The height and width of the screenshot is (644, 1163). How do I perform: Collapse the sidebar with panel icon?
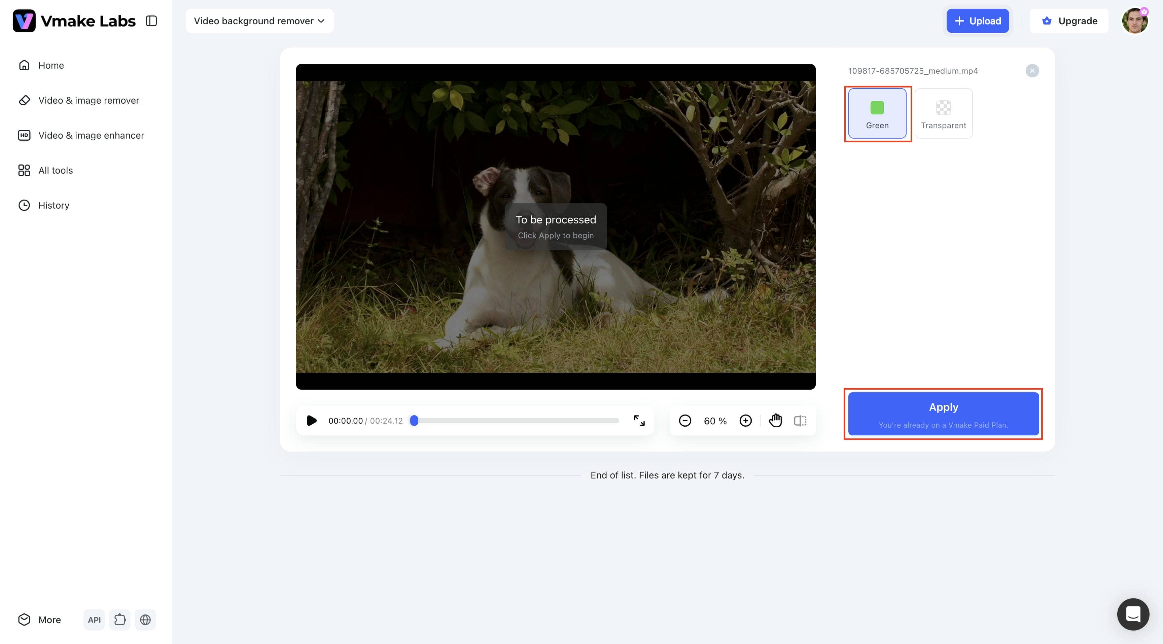coord(151,21)
